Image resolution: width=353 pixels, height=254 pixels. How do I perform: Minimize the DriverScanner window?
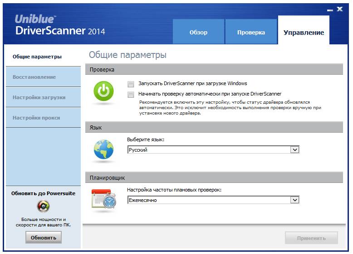click(x=330, y=10)
